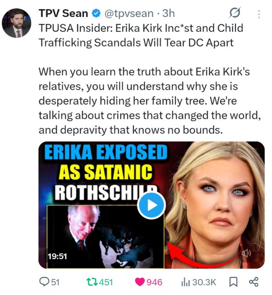Open the share icon
The image size is (272, 295).
pyautogui.click(x=254, y=282)
